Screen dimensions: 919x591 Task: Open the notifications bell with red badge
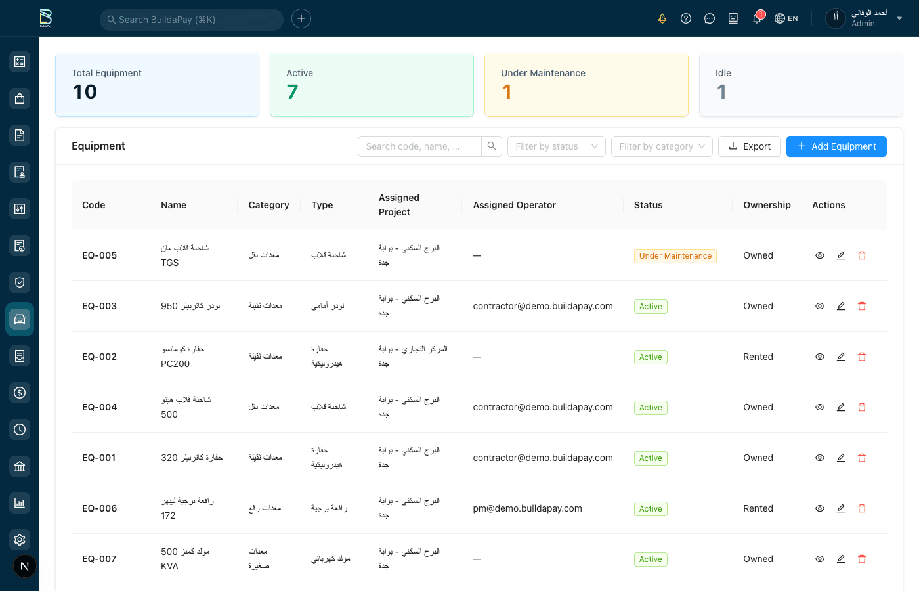click(x=756, y=18)
